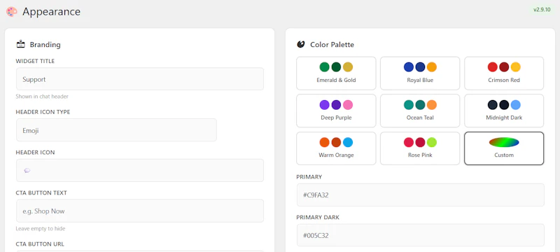
Task: Click the 'PRIMARY DARK' label
Action: (x=318, y=217)
